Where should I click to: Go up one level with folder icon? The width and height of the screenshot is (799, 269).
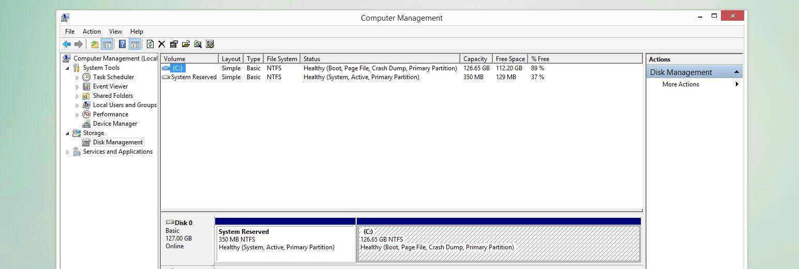(95, 44)
